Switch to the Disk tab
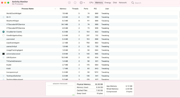Image resolution: width=180 pixels, height=98 pixels. (x=115, y=3)
